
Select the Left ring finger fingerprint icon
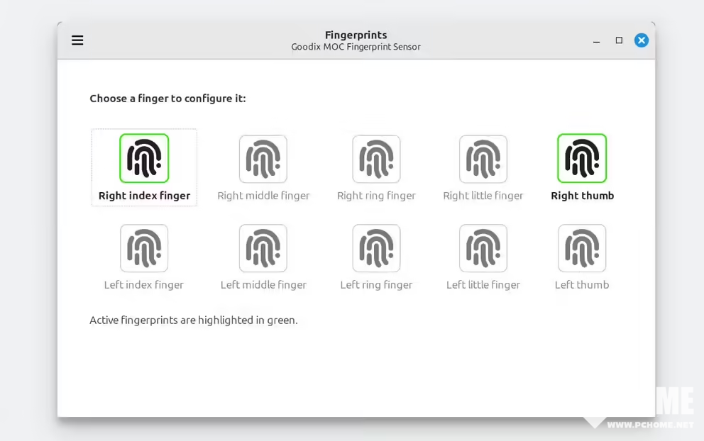[x=376, y=248]
